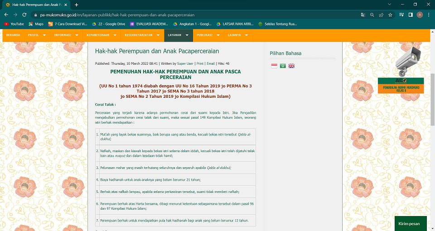The width and height of the screenshot is (435, 231).
Task: Open the Maps bookmark
Action: click(36, 24)
